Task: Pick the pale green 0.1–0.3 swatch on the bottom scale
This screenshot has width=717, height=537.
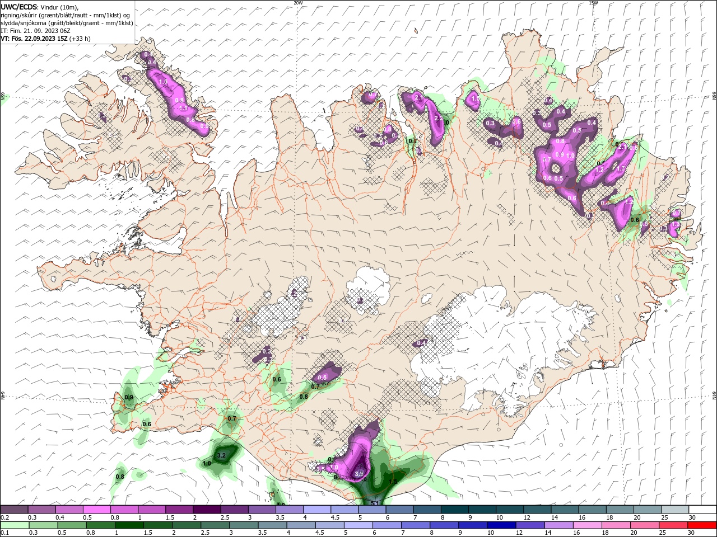Action: [14, 525]
